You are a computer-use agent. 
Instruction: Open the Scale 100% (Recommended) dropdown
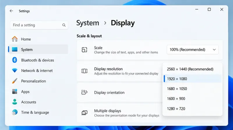pyautogui.click(x=193, y=50)
